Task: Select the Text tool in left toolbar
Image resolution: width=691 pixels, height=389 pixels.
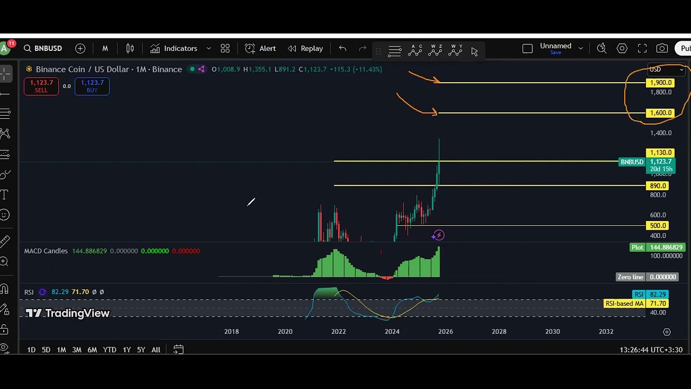Action: pyautogui.click(x=4, y=194)
